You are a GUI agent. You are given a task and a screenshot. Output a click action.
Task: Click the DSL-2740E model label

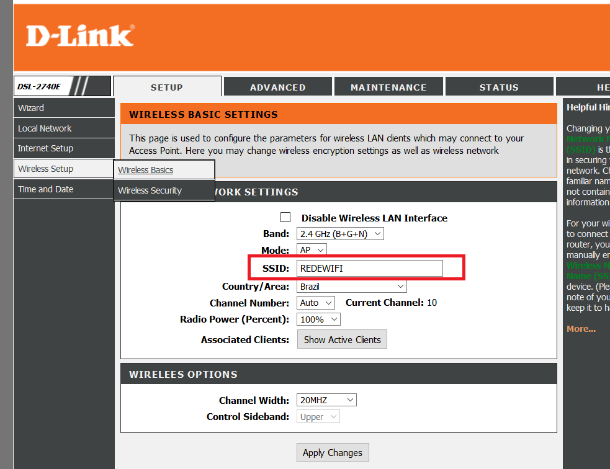(x=39, y=86)
